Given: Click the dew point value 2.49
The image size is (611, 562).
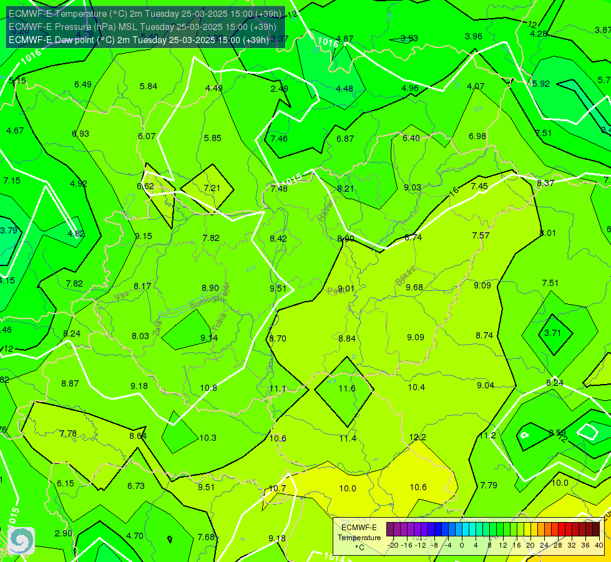Looking at the screenshot, I should (x=280, y=89).
